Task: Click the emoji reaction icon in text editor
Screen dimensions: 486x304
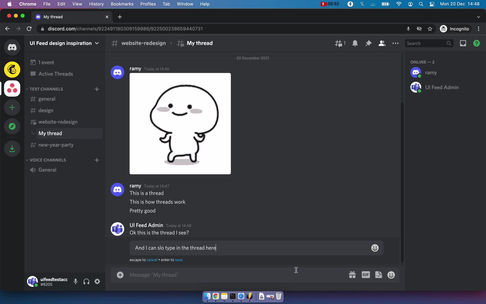Action: (374, 248)
